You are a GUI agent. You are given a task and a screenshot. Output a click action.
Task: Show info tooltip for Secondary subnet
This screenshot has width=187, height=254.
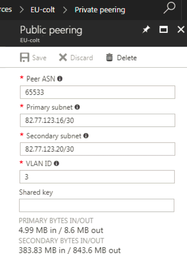click(x=86, y=136)
